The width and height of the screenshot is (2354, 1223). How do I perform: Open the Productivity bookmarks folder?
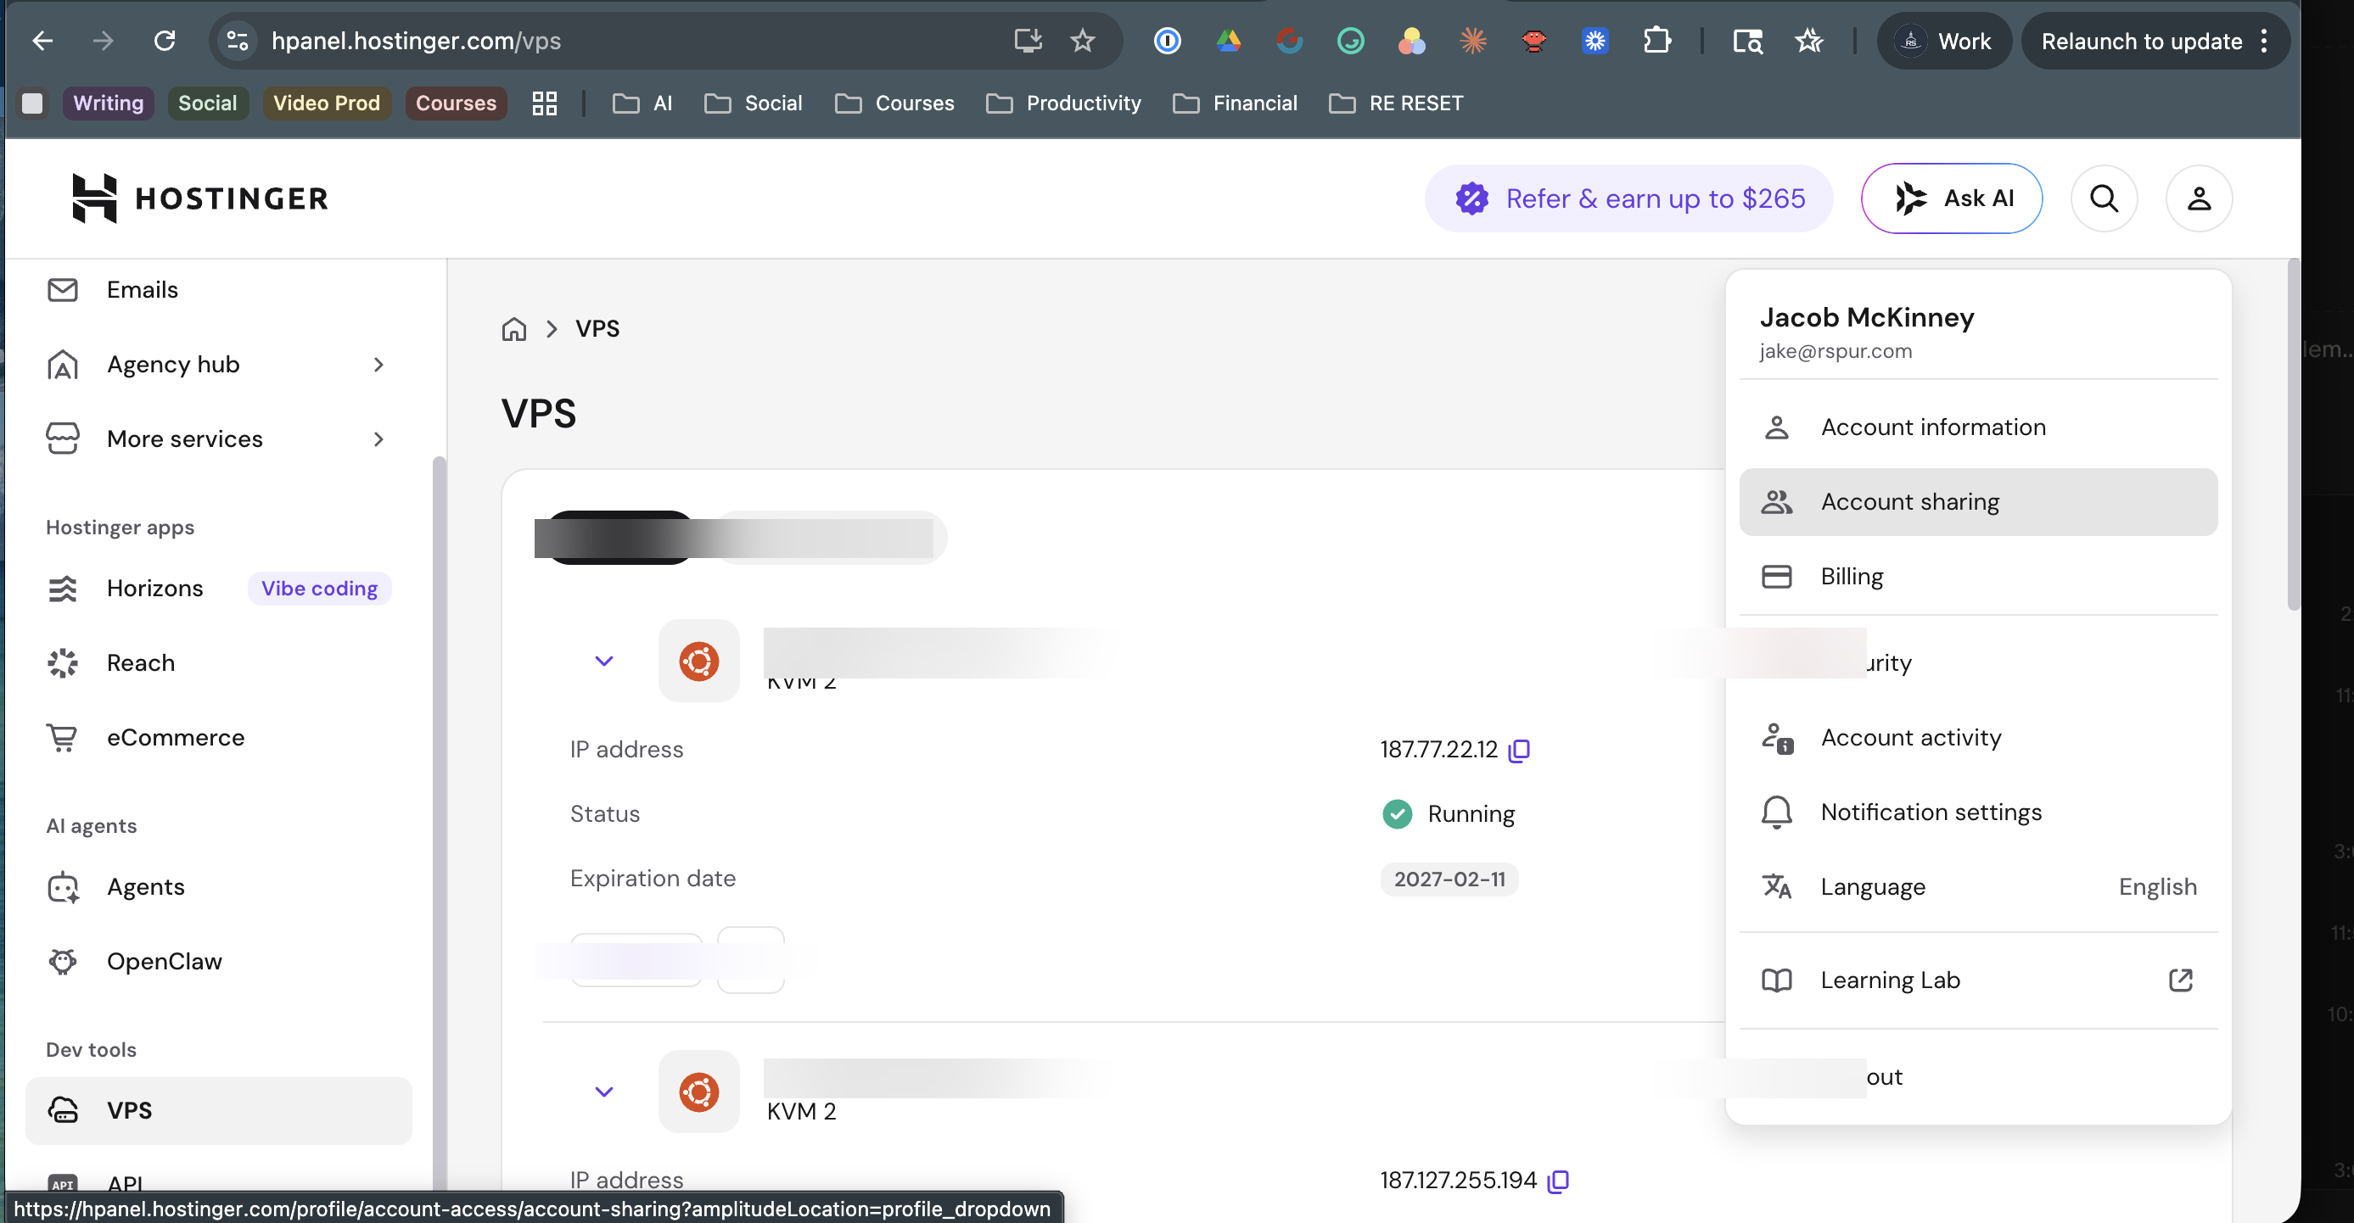(x=1063, y=103)
